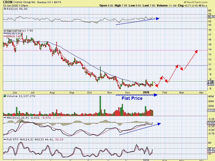Click the CRON ticker symbol
The height and width of the screenshot is (161, 215).
[8, 2]
